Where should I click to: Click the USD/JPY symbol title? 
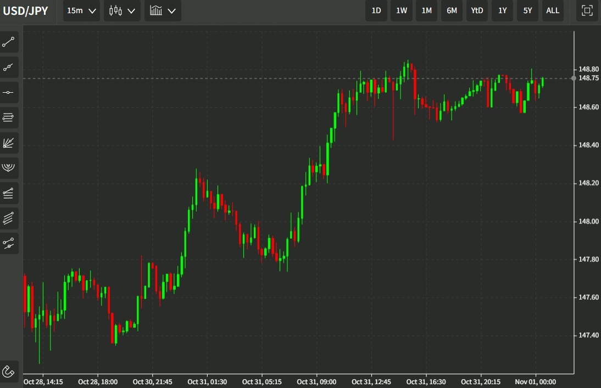[26, 11]
